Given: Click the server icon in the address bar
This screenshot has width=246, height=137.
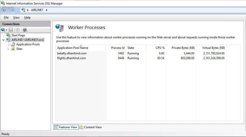Looking at the screenshot, I should click(x=23, y=10).
